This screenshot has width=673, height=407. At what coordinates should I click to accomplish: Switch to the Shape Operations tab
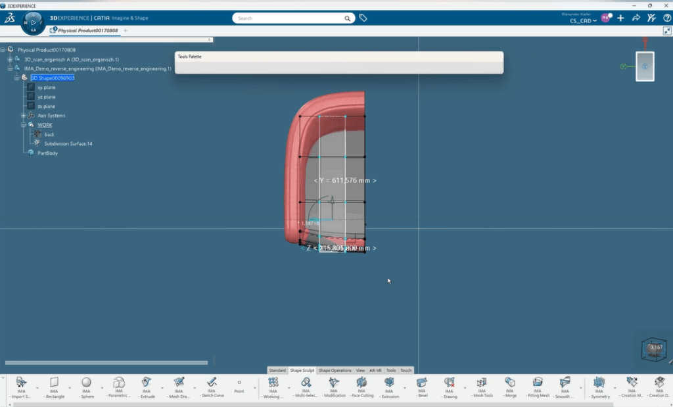click(x=335, y=370)
